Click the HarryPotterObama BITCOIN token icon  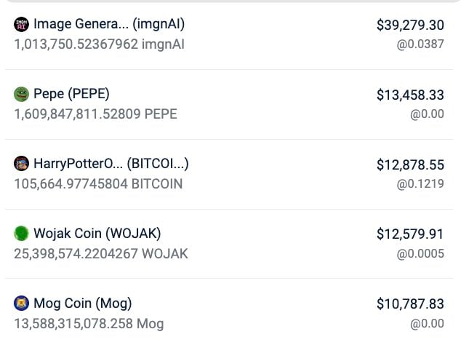pyautogui.click(x=22, y=164)
